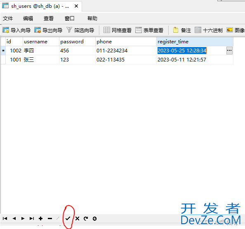Discard changes with the X icon
This screenshot has width=245, height=229.
pos(77,219)
